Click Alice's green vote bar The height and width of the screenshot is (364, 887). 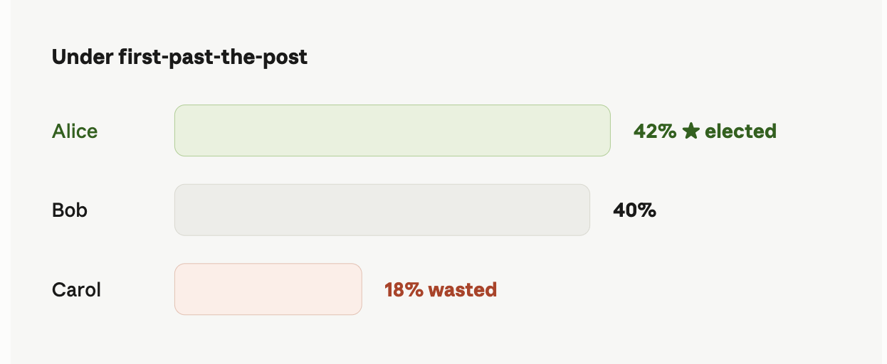pyautogui.click(x=392, y=131)
